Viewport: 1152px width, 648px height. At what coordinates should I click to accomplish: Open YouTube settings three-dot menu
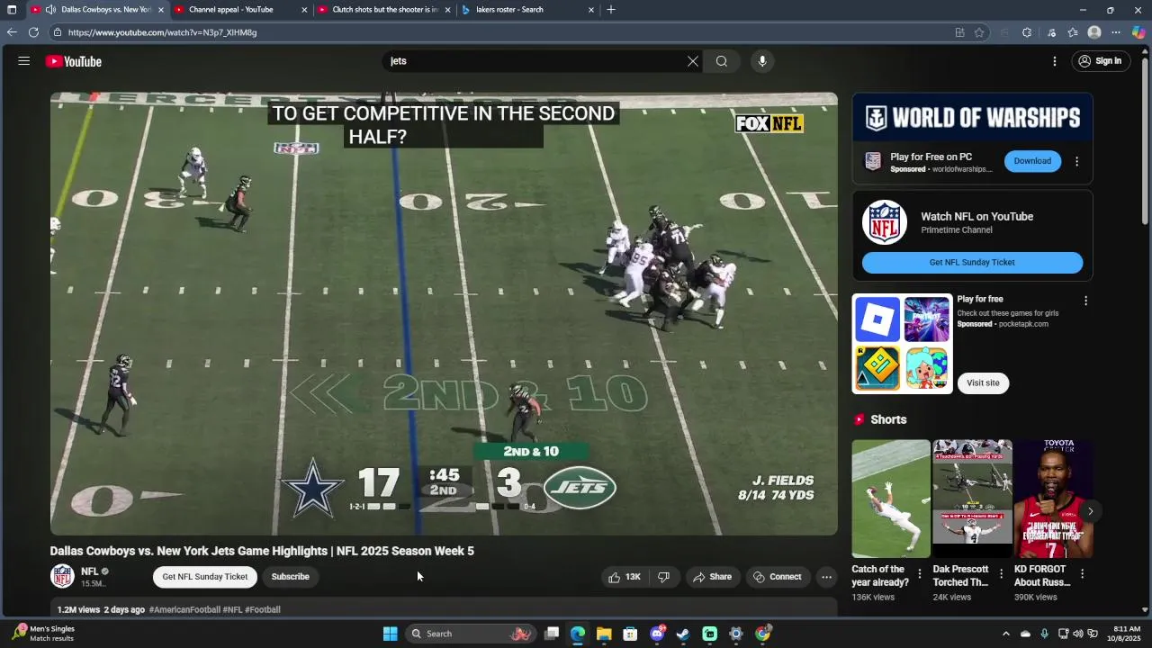1055,61
